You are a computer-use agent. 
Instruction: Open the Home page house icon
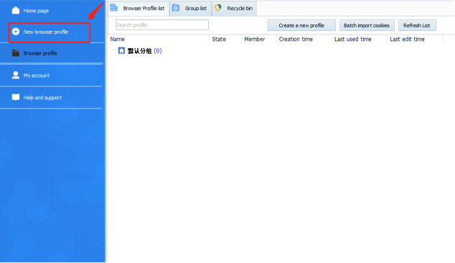tap(16, 10)
